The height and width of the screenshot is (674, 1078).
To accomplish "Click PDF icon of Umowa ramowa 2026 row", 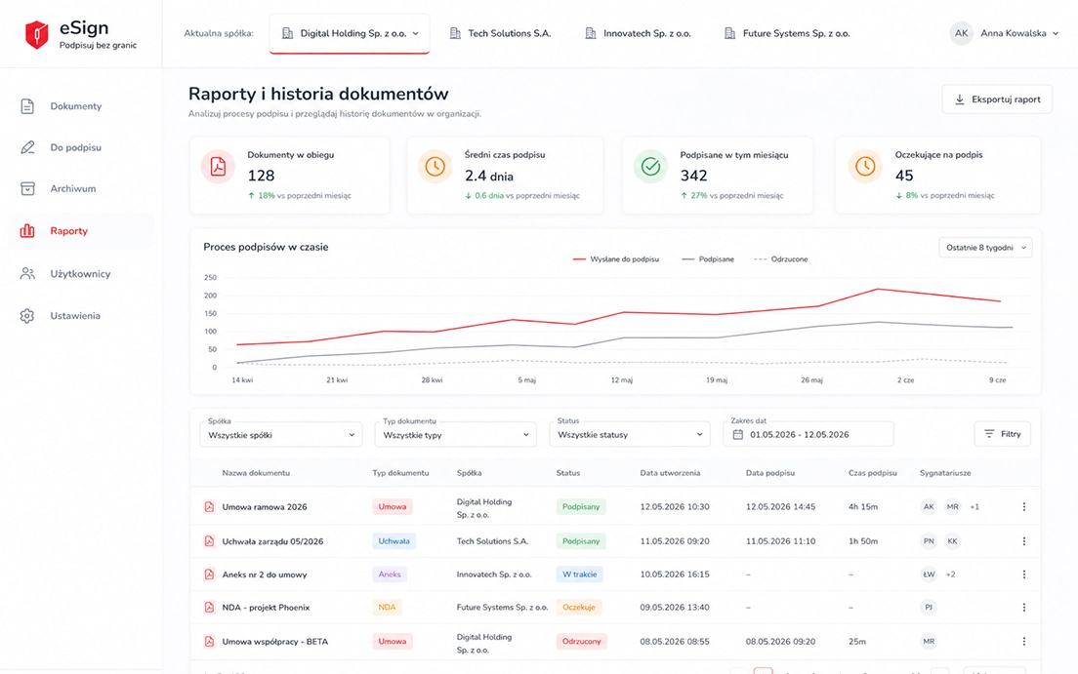I will point(209,507).
